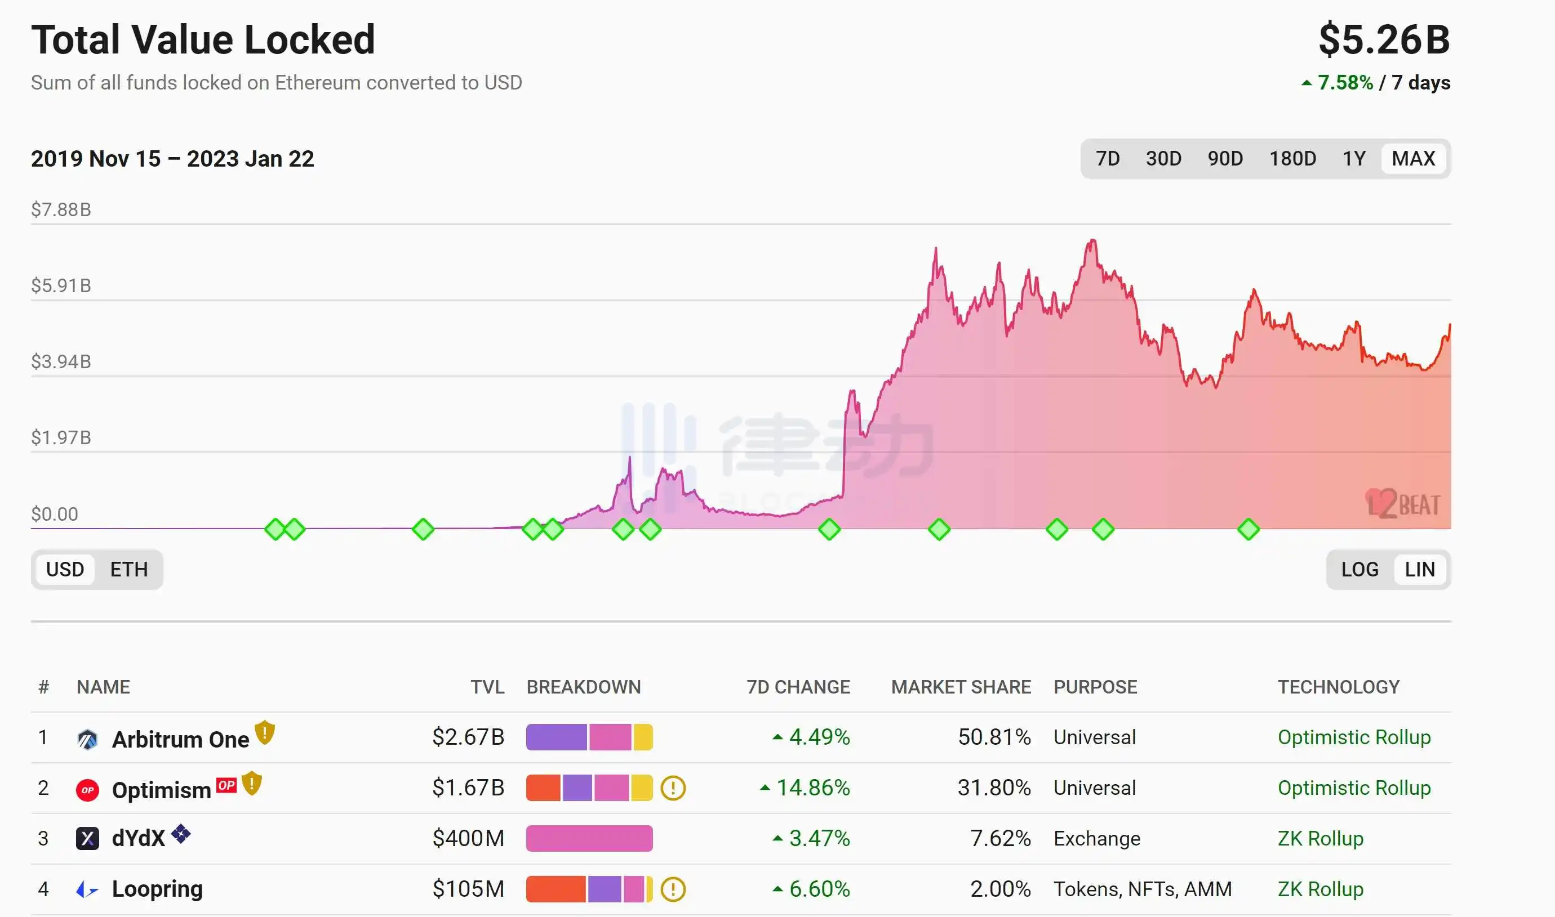Click the Tokens, NFTs, AMM purpose text
Screen dimensions: 1555x917
pos(1143,889)
